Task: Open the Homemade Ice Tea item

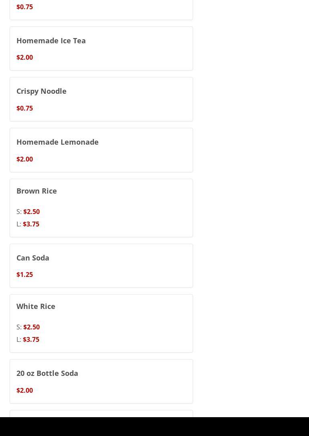Action: point(51,40)
